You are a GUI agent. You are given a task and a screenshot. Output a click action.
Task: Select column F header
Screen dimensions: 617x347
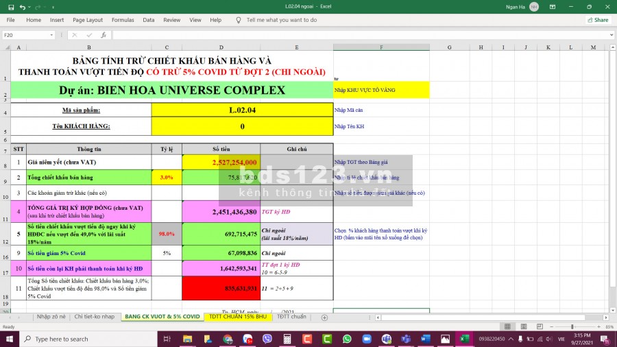pos(381,47)
